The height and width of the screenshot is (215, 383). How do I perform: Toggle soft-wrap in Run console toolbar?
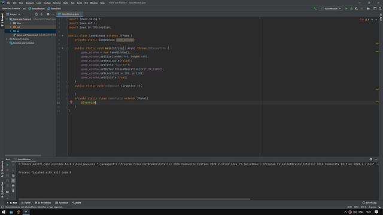pos(13,175)
